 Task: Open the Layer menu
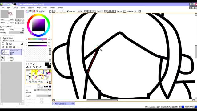[x=23, y=8]
